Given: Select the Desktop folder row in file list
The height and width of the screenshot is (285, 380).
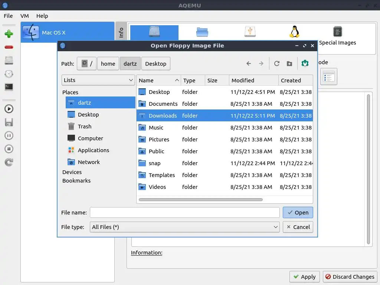Looking at the screenshot, I should tap(225, 92).
